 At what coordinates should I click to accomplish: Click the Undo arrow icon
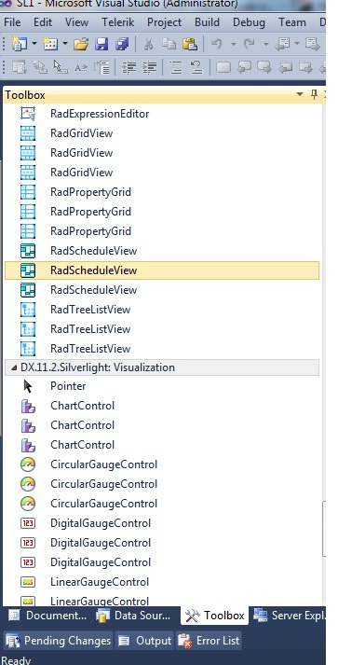tap(216, 44)
